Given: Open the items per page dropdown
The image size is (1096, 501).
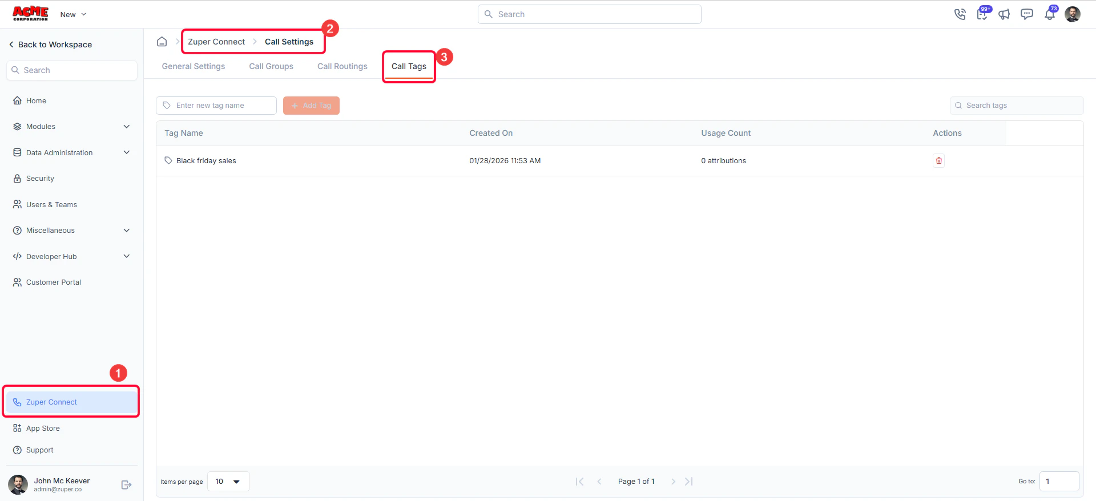Looking at the screenshot, I should point(228,482).
